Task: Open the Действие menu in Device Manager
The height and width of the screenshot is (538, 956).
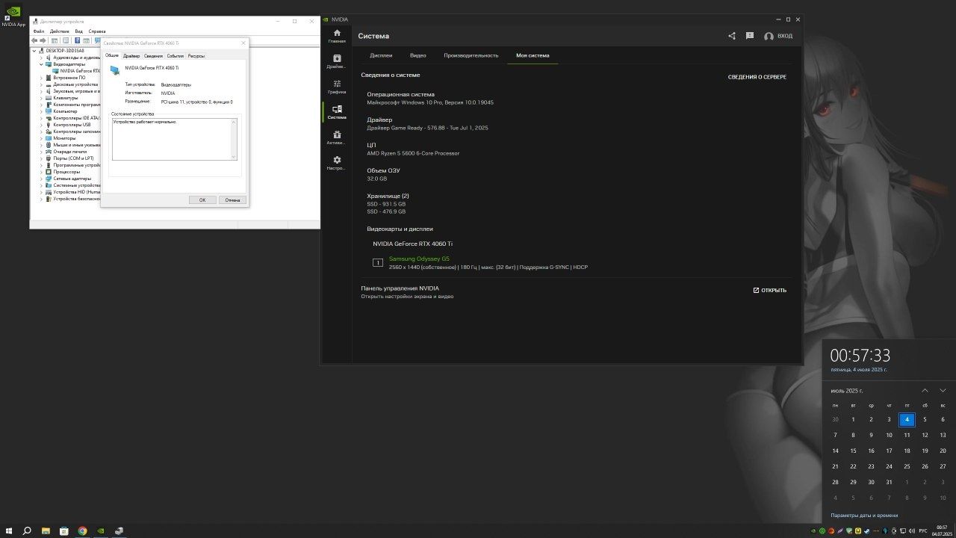Action: 60,31
